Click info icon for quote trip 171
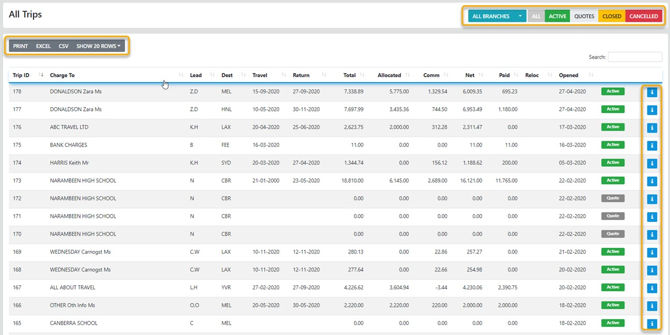Image resolution: width=670 pixels, height=335 pixels. pos(652,217)
